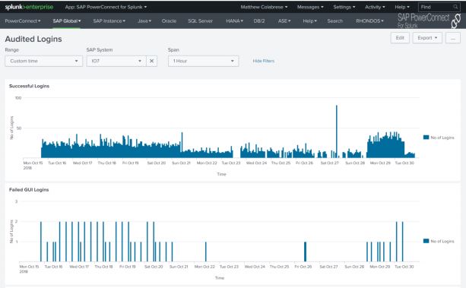Viewport: 466px width, 288px height.
Task: Open the Range Custom time dropdown
Action: 43,61
